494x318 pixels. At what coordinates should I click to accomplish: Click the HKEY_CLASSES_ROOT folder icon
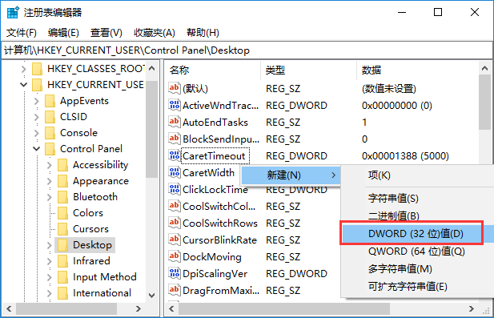(x=37, y=69)
